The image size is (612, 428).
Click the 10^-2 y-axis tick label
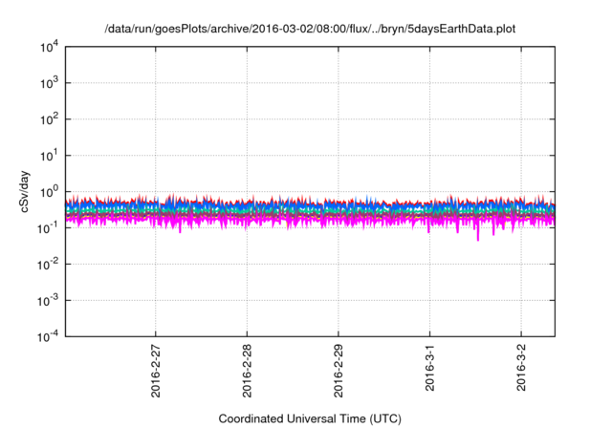tap(48, 265)
